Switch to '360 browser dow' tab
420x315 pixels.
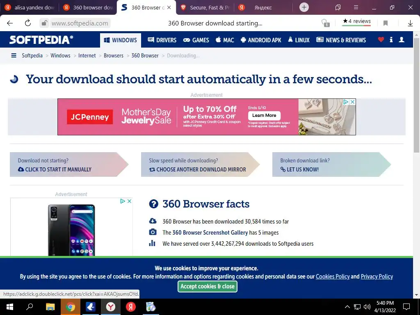89,7
